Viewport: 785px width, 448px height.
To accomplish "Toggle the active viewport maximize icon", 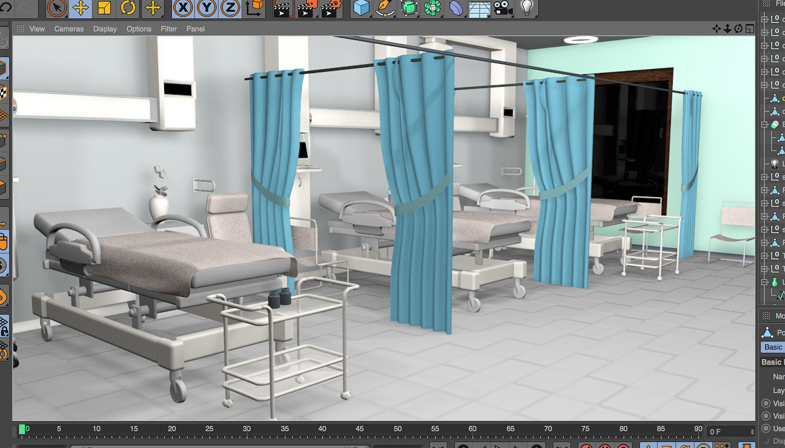I will (750, 28).
